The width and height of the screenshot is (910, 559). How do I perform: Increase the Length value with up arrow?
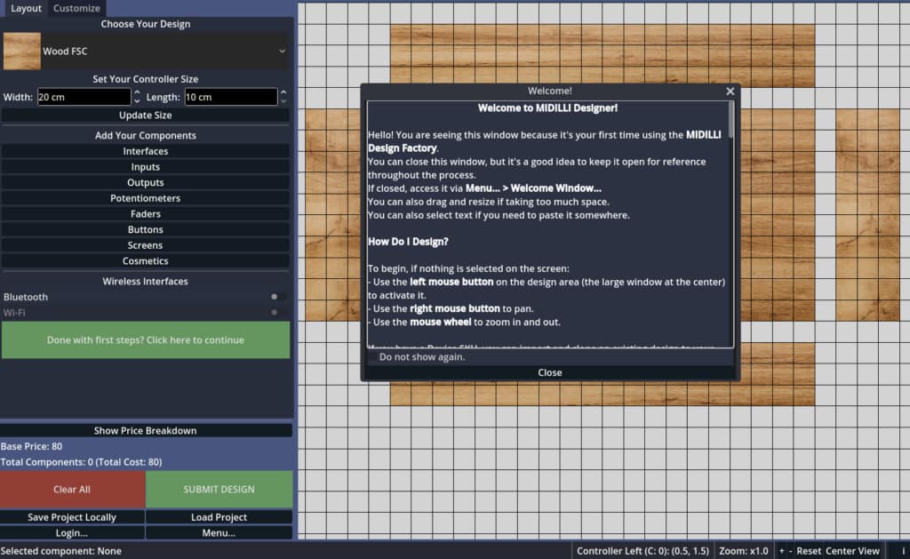(x=283, y=92)
